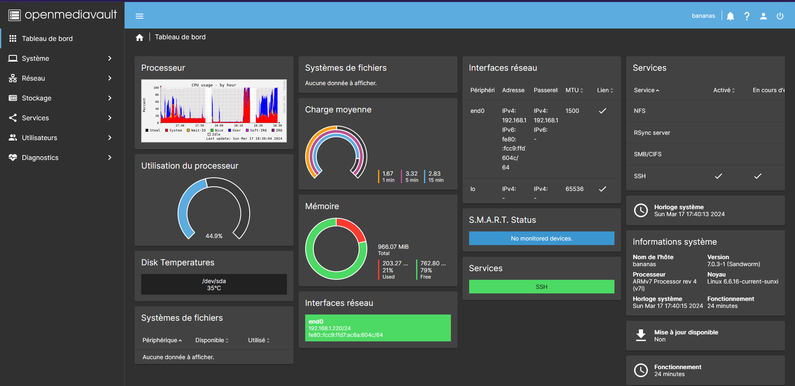Open the notifications bell

tap(730, 16)
